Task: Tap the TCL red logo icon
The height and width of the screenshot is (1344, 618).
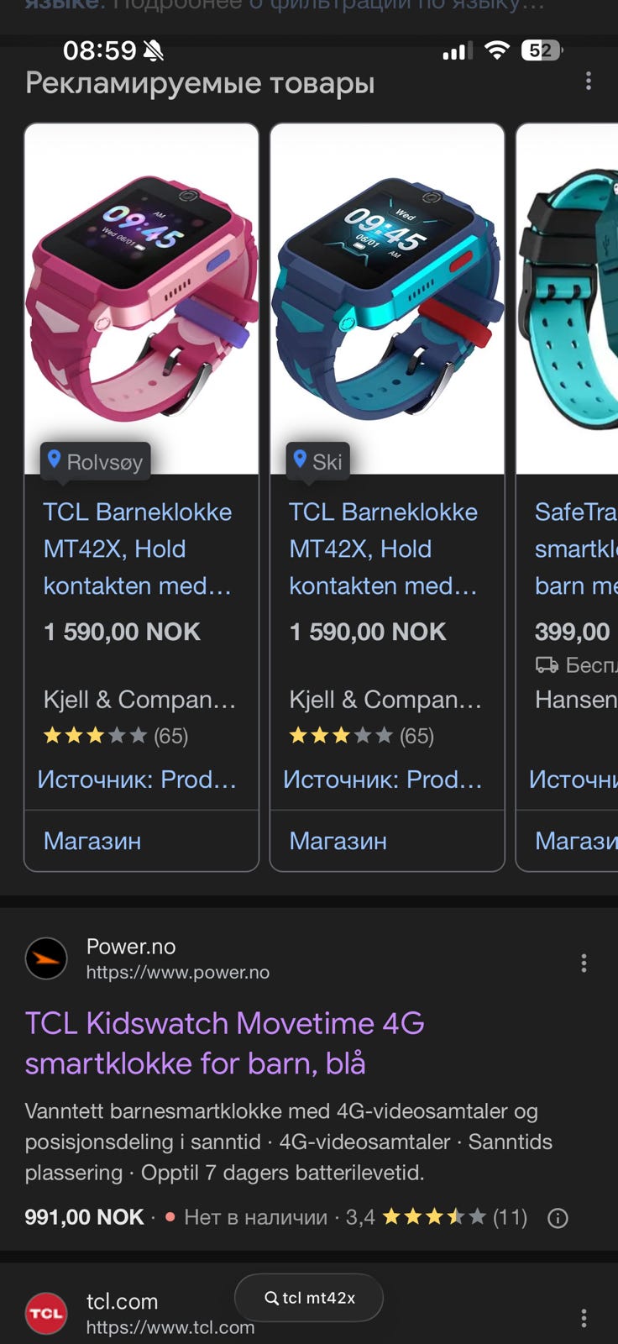Action: (46, 1313)
